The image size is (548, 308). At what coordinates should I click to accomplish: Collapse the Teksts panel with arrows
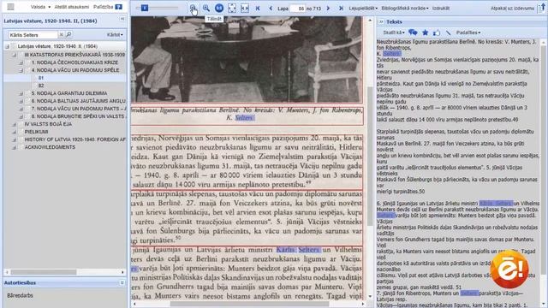click(x=381, y=21)
